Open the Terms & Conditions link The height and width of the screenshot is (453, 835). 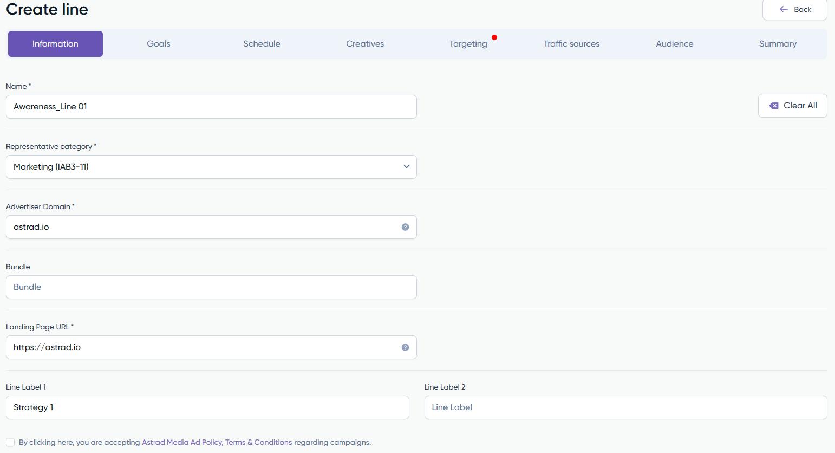tap(258, 442)
